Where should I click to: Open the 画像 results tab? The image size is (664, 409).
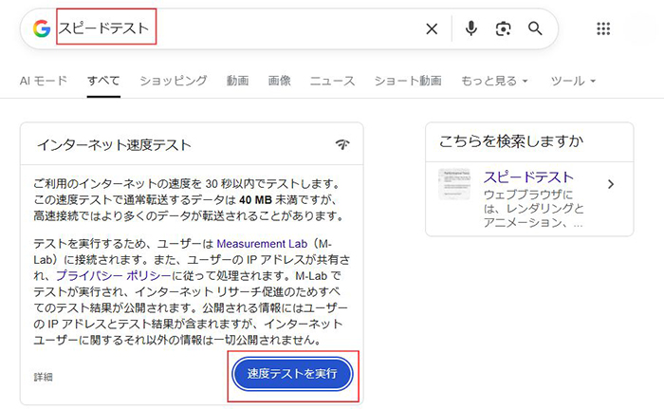(279, 81)
